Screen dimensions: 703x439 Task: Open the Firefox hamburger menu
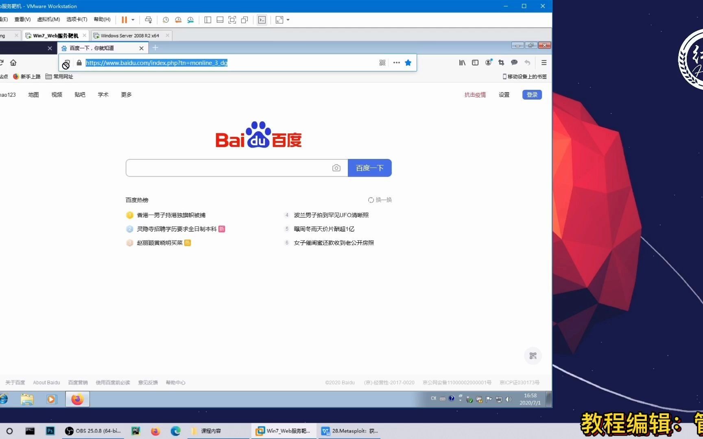544,63
